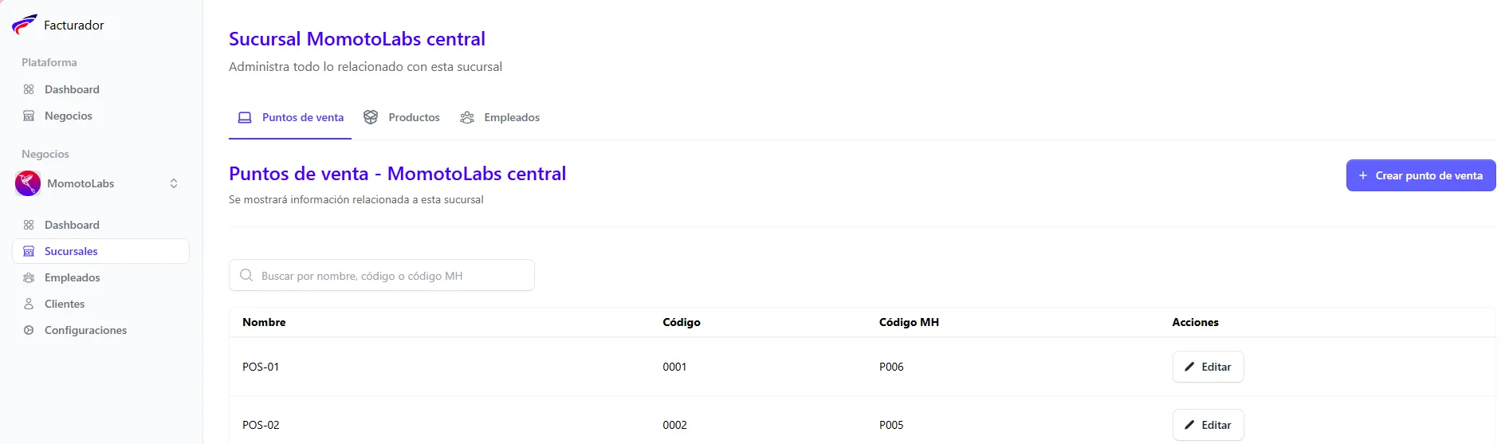Edit the POS-02 point of sale

click(1208, 425)
